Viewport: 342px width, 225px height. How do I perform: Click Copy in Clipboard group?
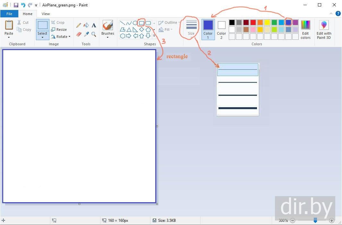[x=24, y=30]
